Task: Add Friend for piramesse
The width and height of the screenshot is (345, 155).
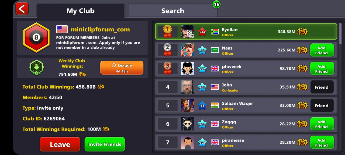Action: (x=322, y=142)
